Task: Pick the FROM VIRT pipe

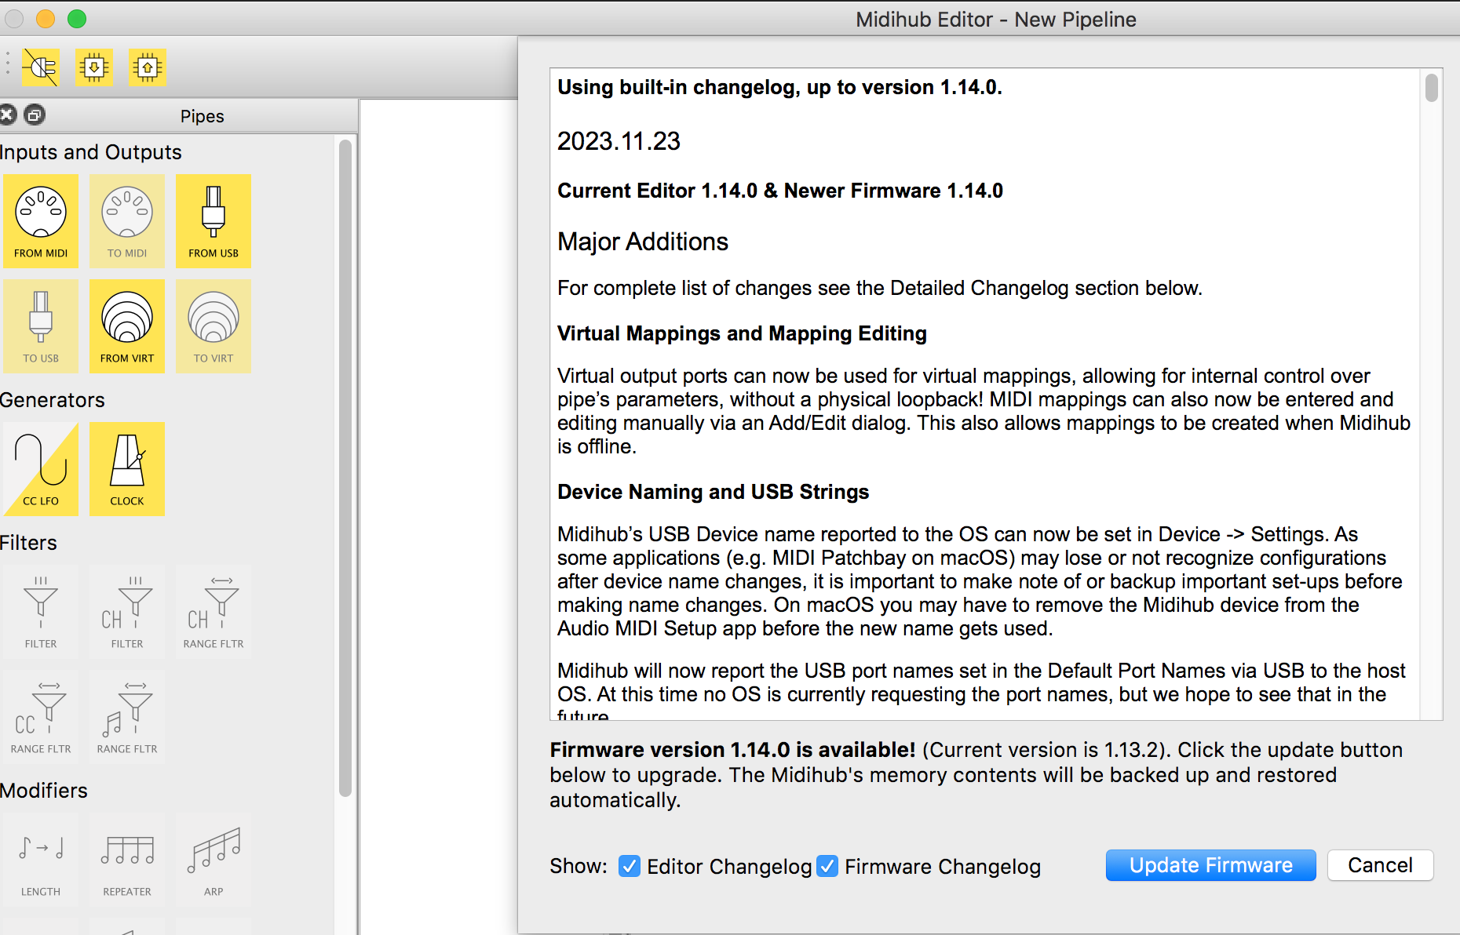Action: [x=127, y=326]
